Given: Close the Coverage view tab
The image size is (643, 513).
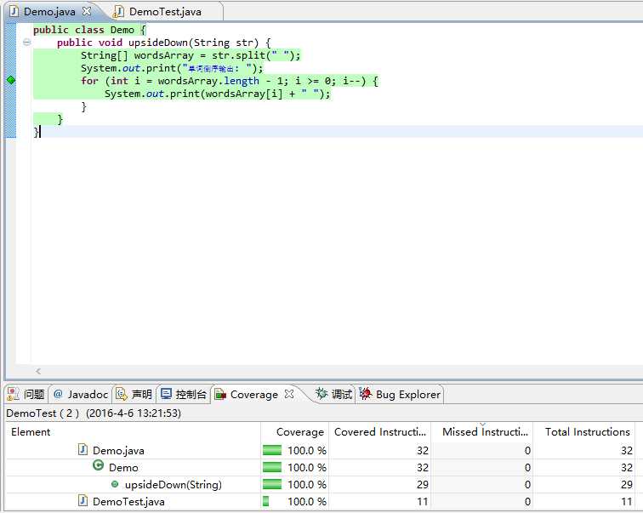Looking at the screenshot, I should tap(289, 394).
